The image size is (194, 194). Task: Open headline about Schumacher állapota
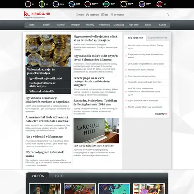[96, 58]
